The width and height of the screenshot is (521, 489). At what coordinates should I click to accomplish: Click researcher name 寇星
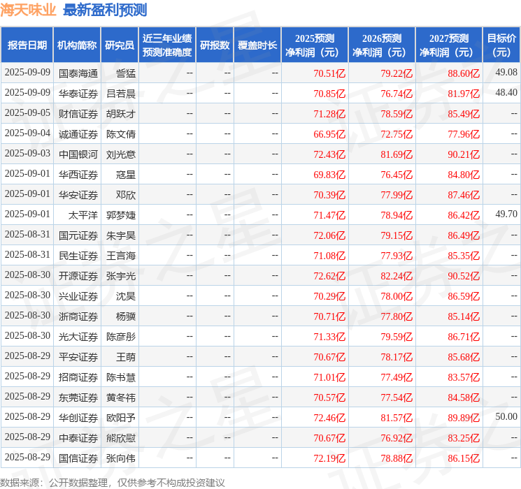point(126,175)
